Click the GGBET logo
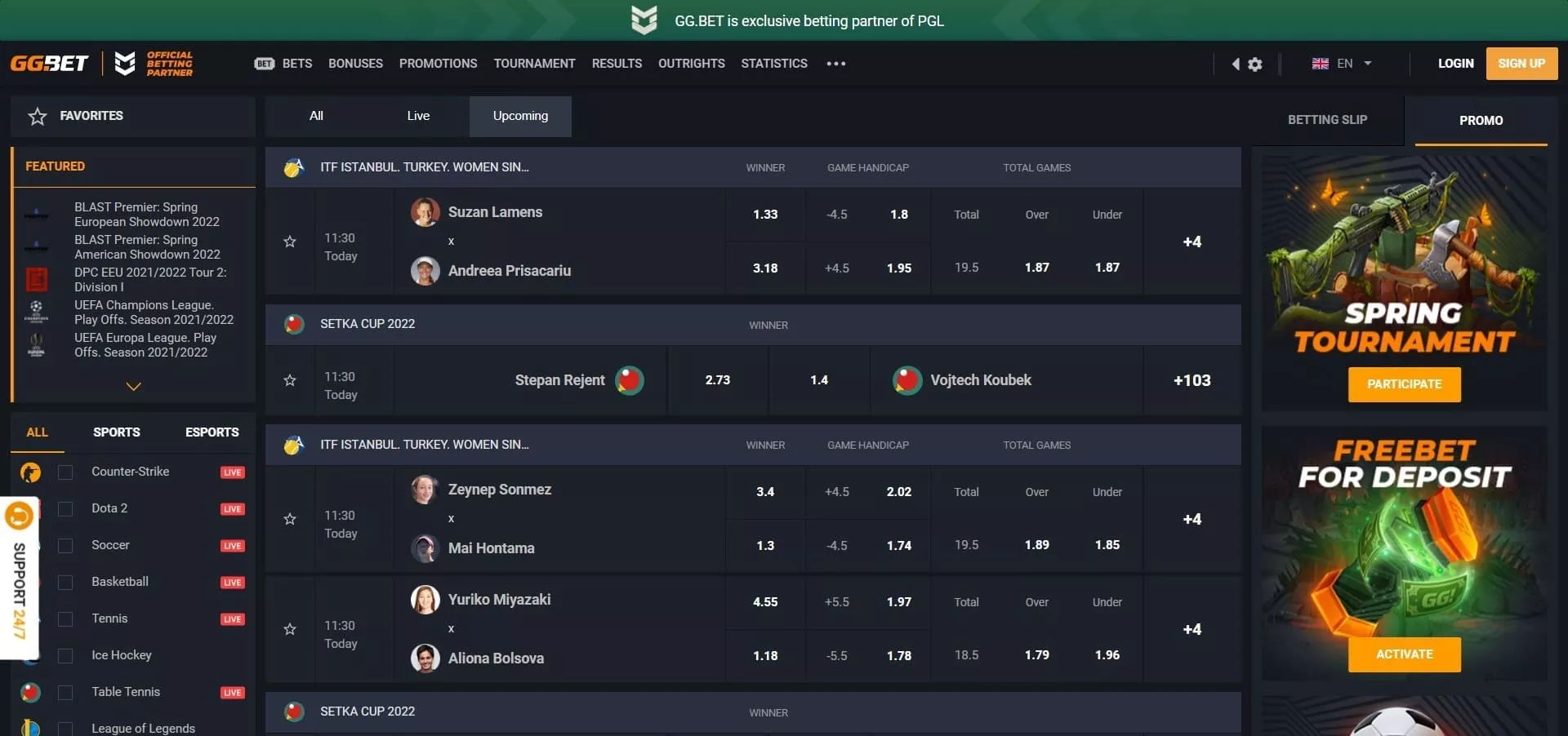This screenshot has width=1568, height=736. click(49, 64)
